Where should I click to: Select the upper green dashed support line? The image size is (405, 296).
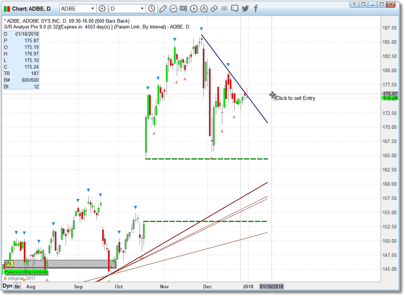(207, 159)
